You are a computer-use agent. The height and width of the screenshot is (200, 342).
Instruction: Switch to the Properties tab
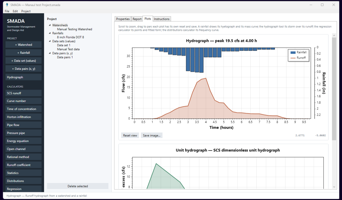(123, 19)
